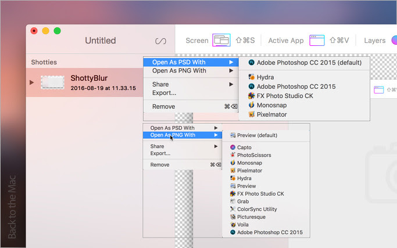Image resolution: width=397 pixels, height=248 pixels.
Task: Choose Grab in the PNG submenu
Action: pos(266,202)
